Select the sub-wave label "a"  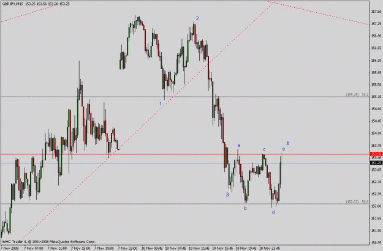coord(238,145)
